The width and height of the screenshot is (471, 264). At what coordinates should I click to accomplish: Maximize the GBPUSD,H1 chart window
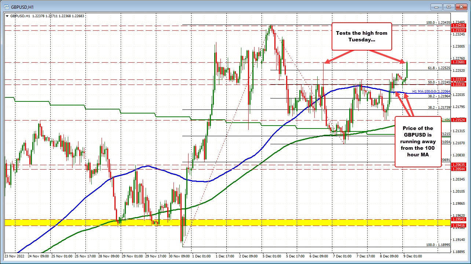449,7
